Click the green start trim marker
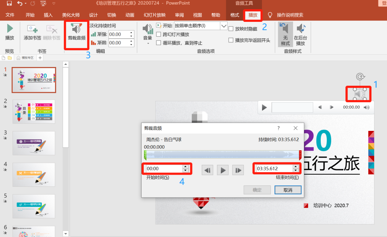 click(x=145, y=155)
